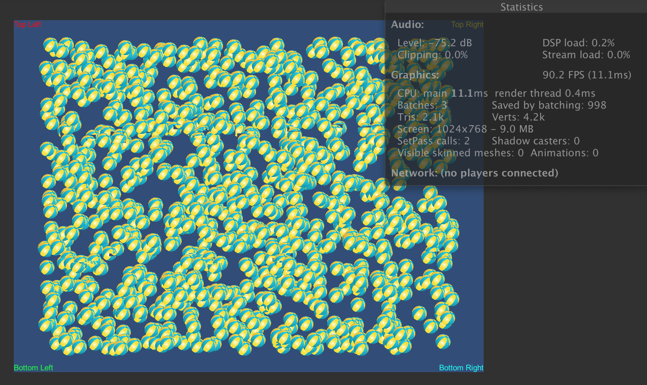
Task: Click the SetPass calls: 2 statistic
Action: point(434,141)
